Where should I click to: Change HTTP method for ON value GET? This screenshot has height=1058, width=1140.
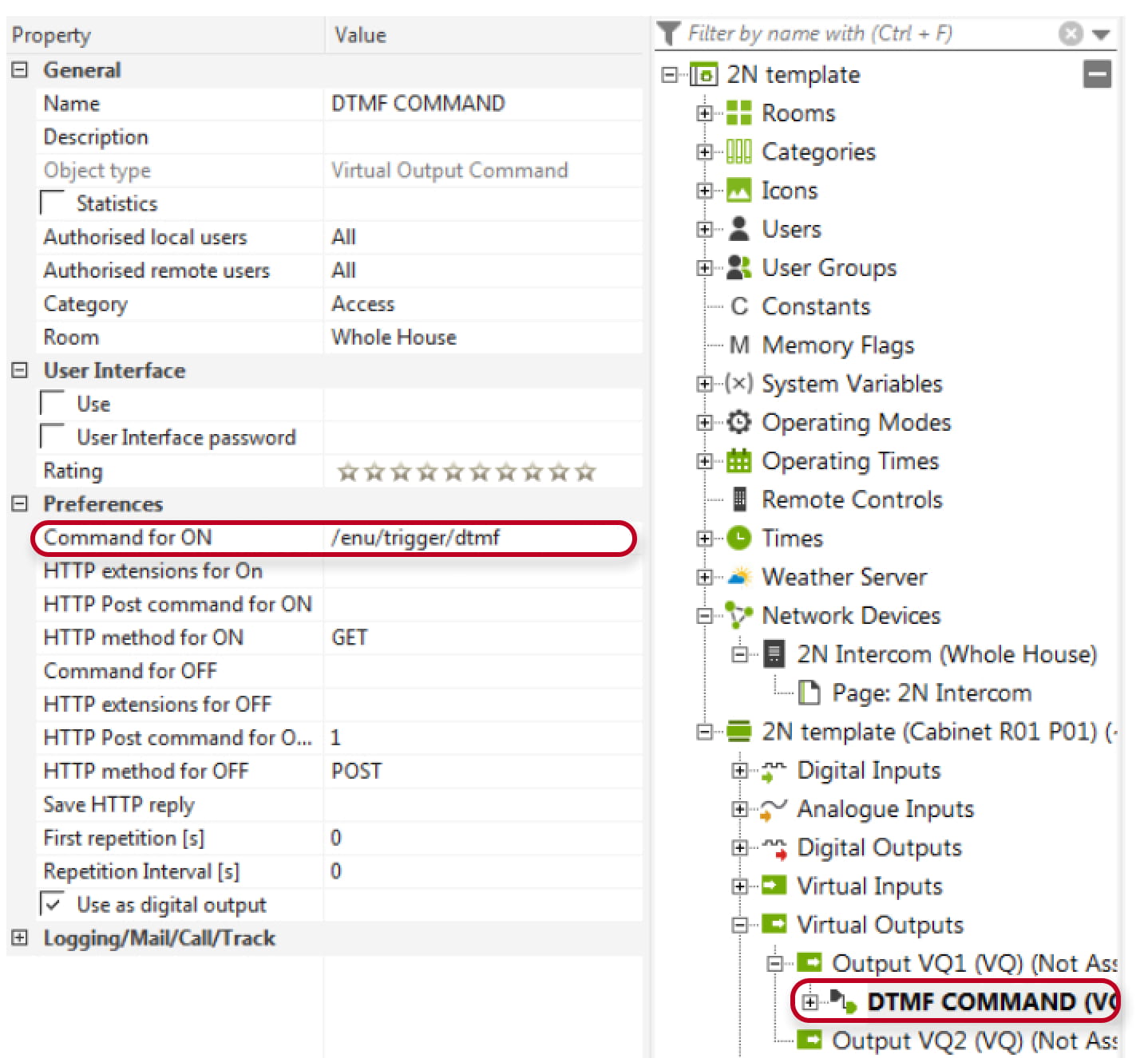tap(482, 638)
